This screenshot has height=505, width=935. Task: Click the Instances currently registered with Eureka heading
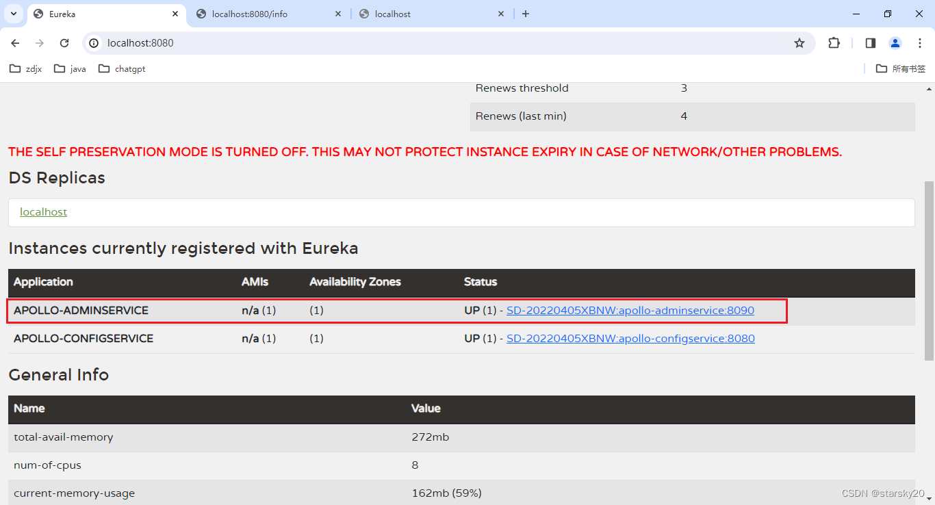click(183, 248)
